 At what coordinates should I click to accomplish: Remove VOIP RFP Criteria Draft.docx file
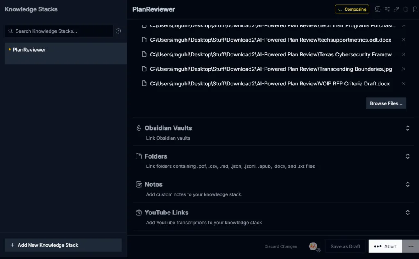point(404,83)
